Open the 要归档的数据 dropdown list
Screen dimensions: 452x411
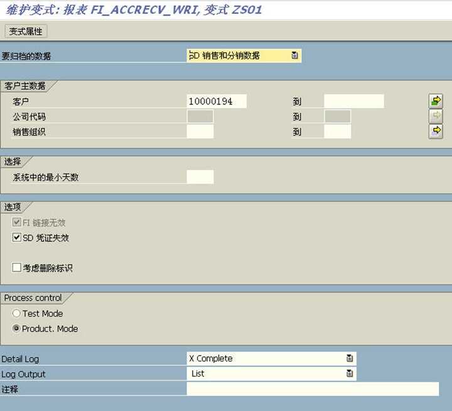point(244,55)
